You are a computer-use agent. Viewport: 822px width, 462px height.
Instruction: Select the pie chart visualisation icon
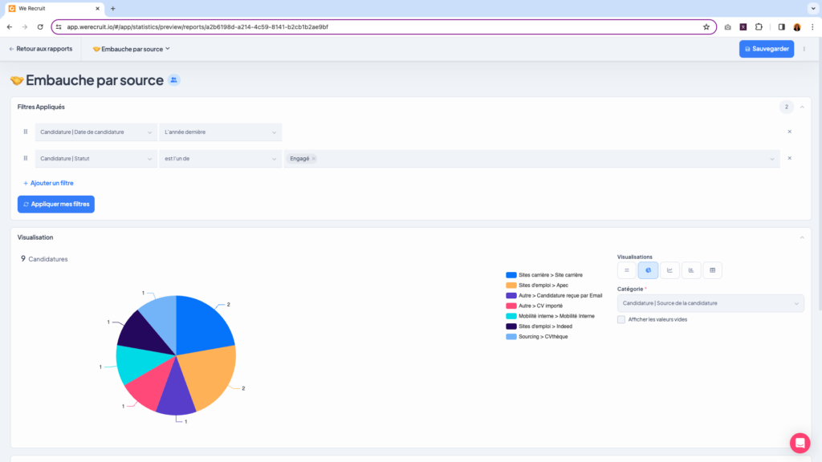point(648,270)
